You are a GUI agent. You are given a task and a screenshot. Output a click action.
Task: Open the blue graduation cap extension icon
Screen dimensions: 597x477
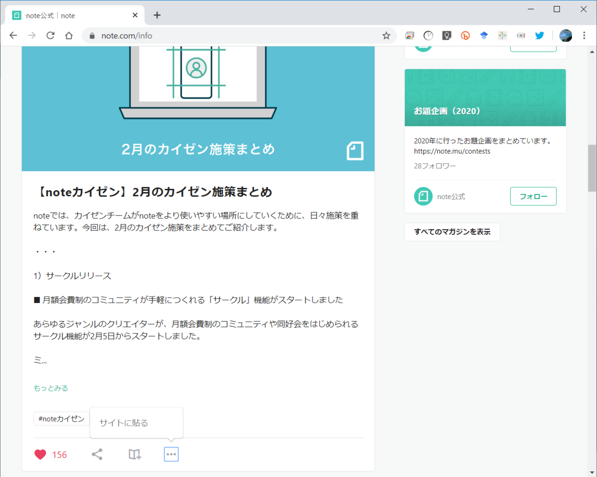484,35
